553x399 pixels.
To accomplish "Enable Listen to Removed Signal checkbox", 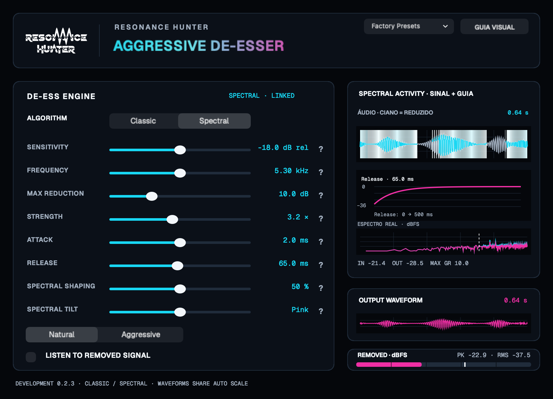I will (31, 357).
